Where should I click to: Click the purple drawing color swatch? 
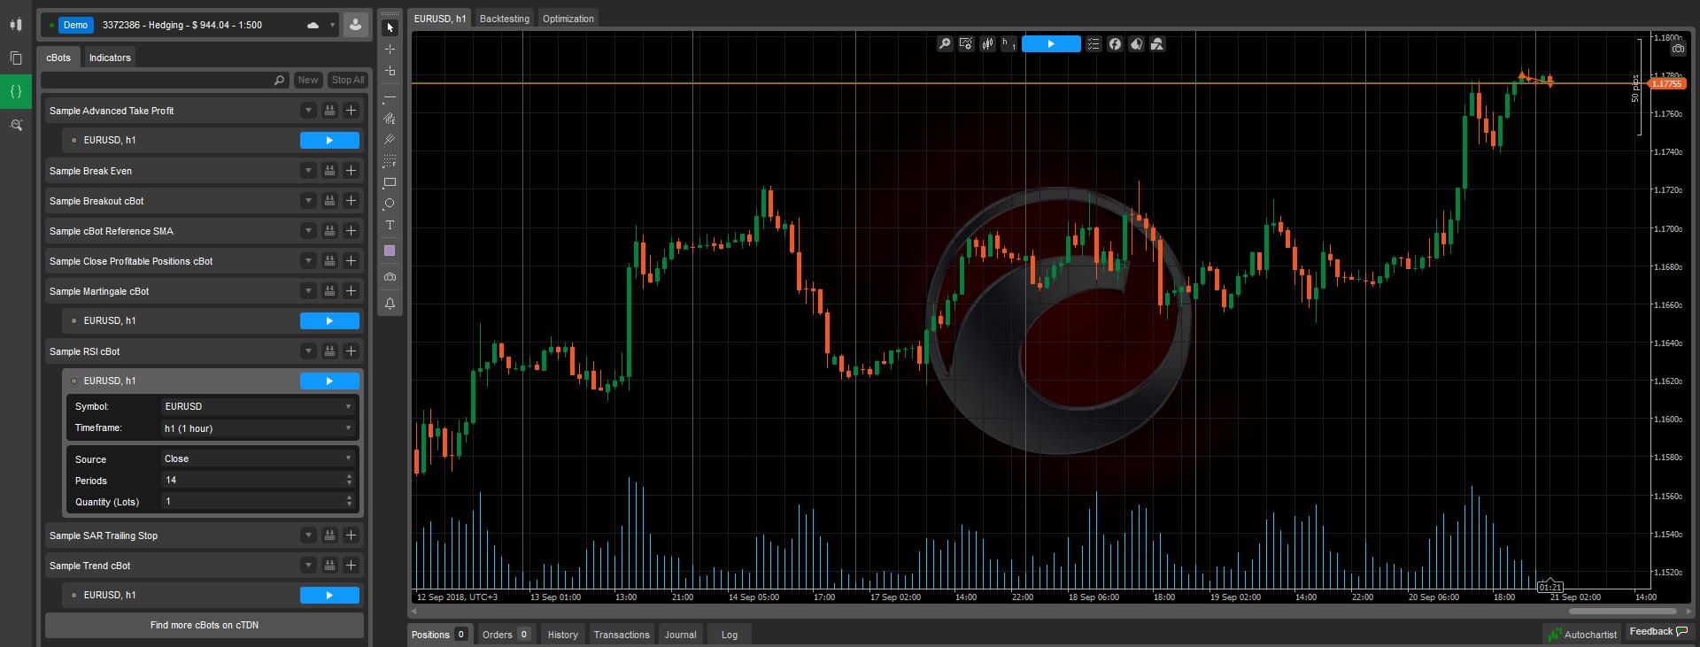click(x=390, y=251)
